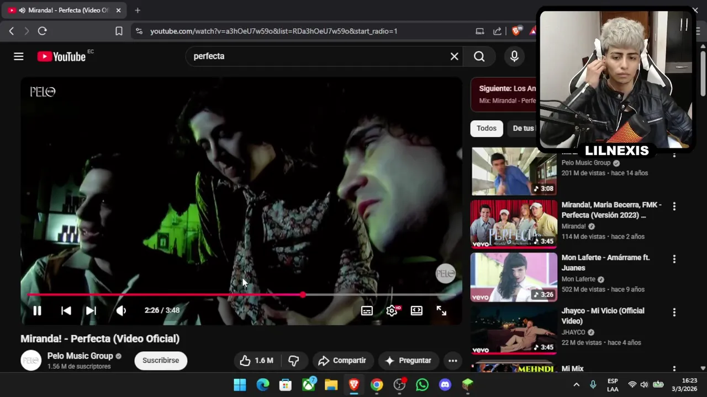Open Discord from taskbar
Image resolution: width=707 pixels, height=397 pixels.
[x=445, y=385]
